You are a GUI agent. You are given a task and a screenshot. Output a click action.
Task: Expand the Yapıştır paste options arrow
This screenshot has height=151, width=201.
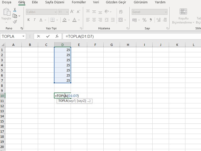pyautogui.click(x=6, y=22)
